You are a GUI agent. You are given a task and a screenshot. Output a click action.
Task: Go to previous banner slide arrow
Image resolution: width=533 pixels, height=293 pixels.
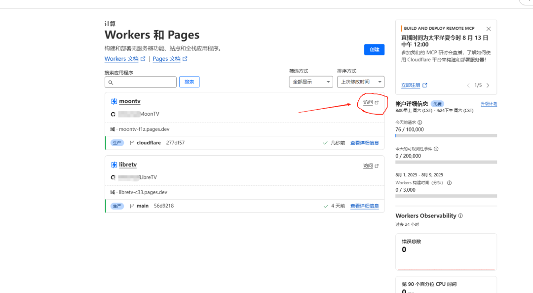coord(468,85)
